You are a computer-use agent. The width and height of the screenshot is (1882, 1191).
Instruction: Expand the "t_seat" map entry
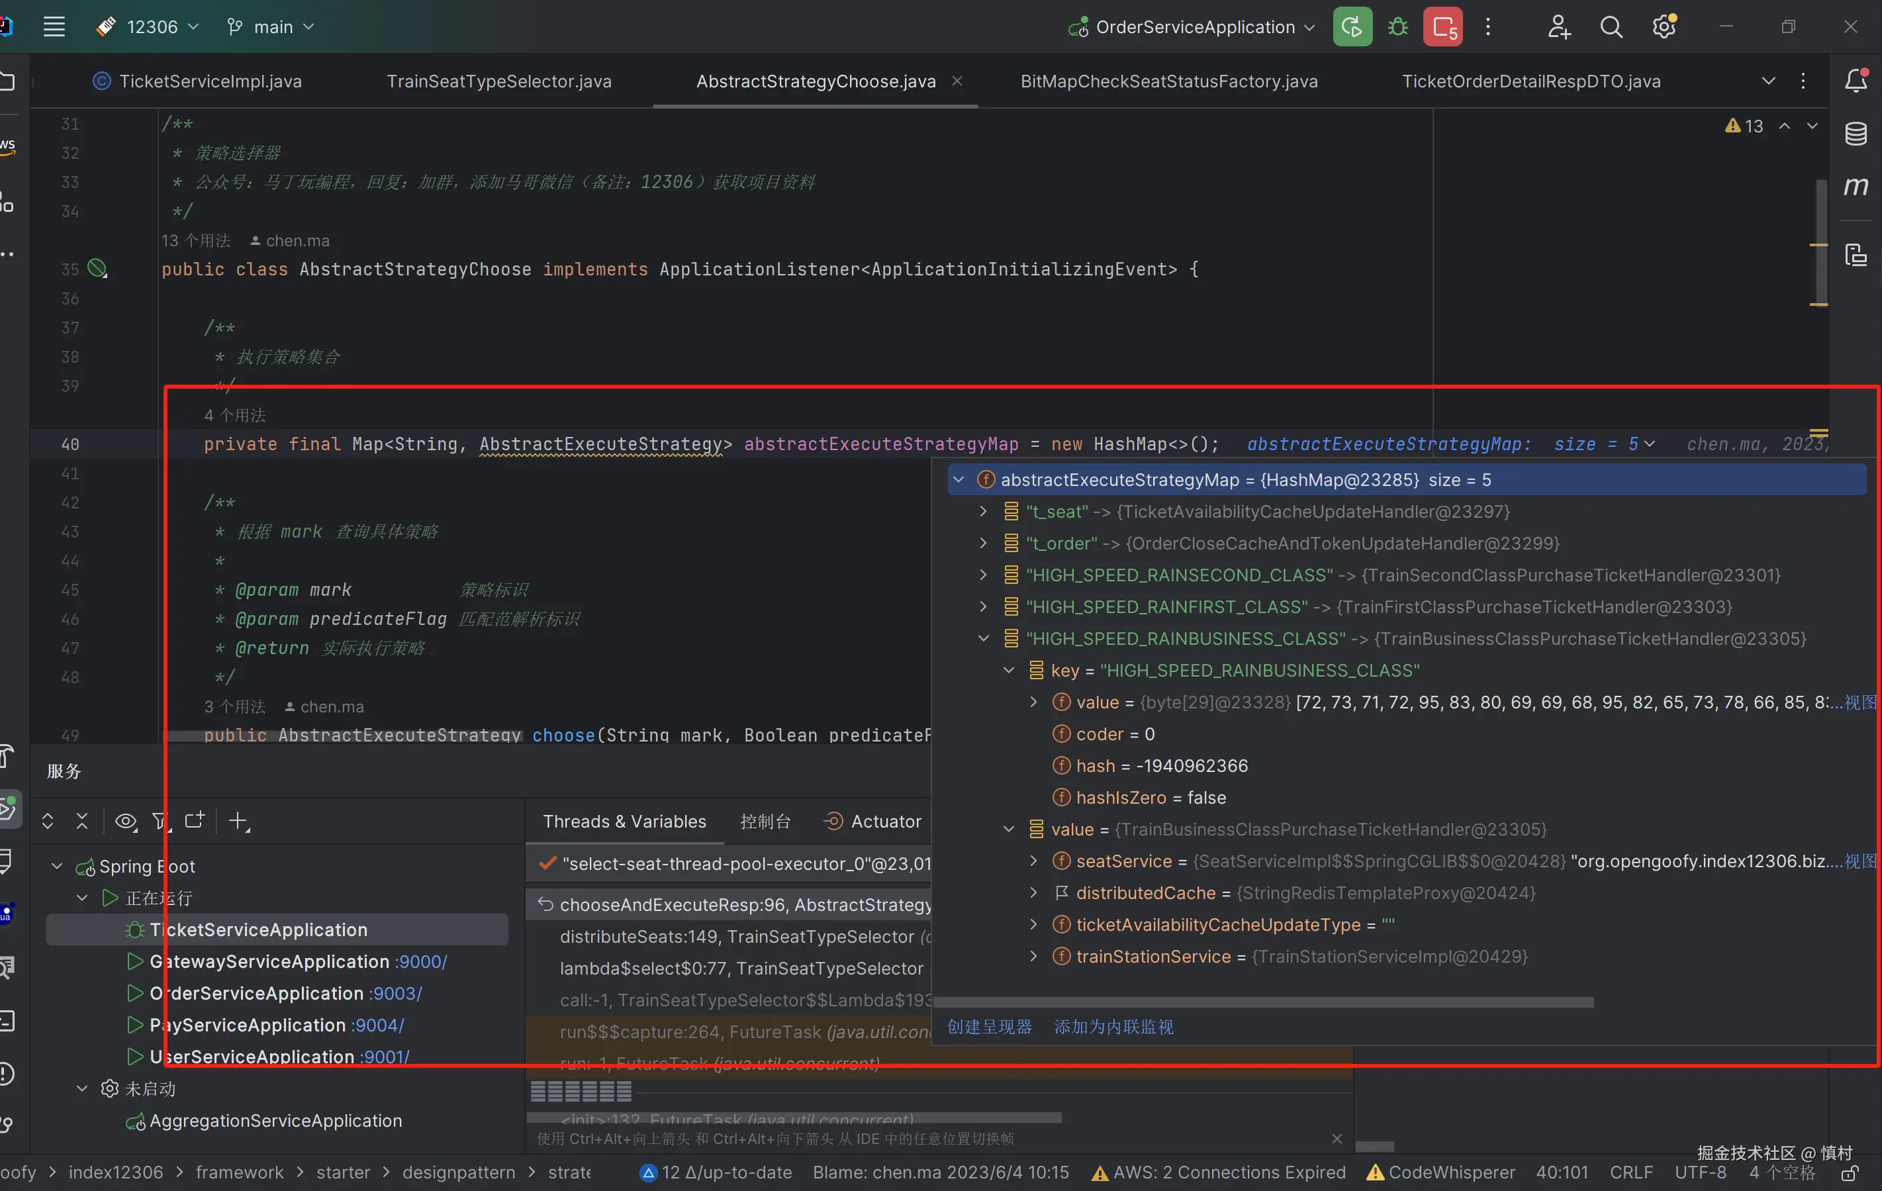click(983, 511)
